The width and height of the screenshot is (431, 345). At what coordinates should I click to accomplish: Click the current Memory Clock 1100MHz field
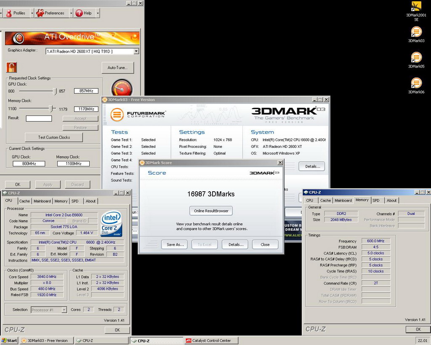point(73,163)
